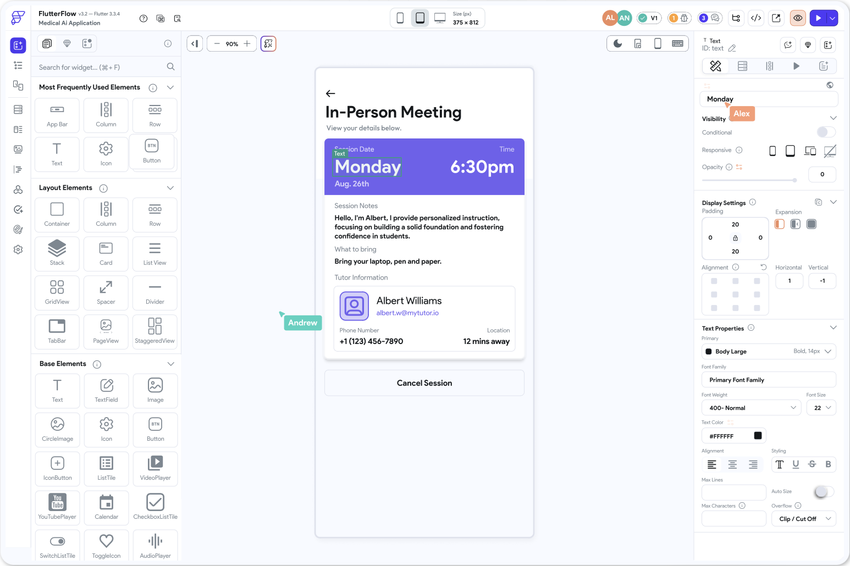This screenshot has width=850, height=566.
Task: Open the Overflow Clip / Cut Off dropdown
Action: pyautogui.click(x=804, y=519)
